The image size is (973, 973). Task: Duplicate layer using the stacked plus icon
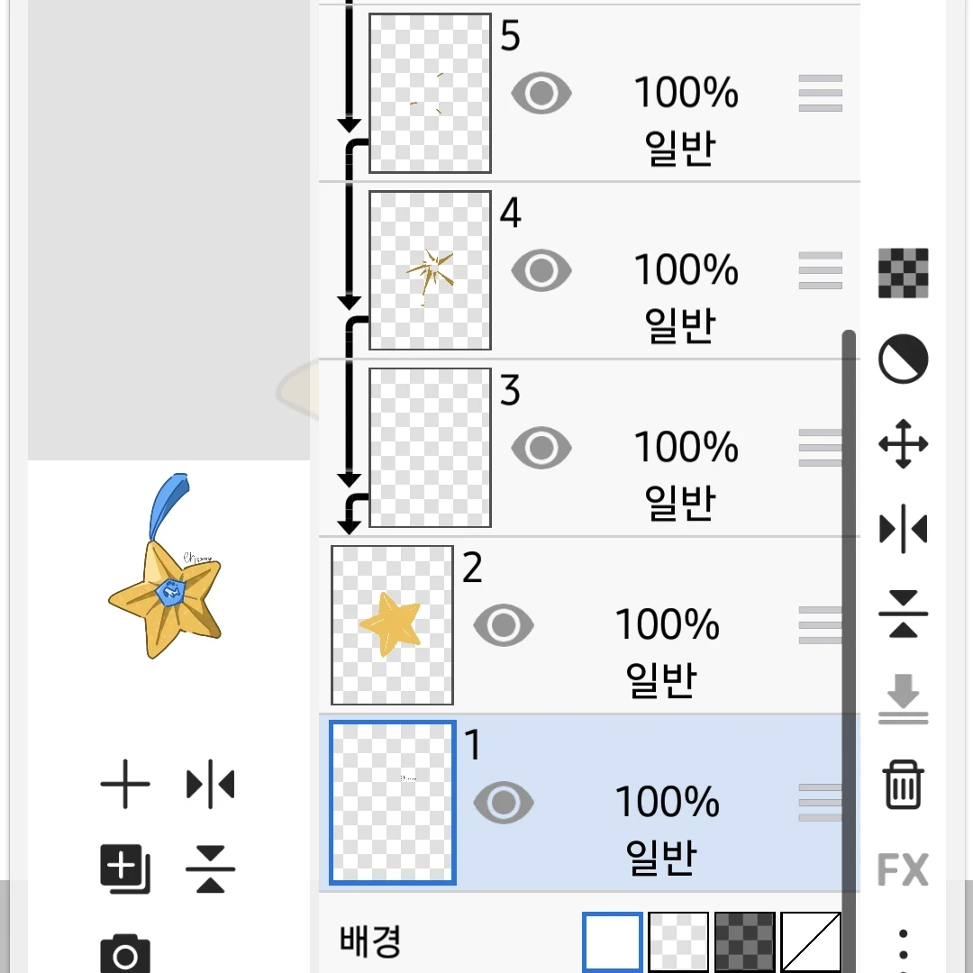(x=124, y=868)
